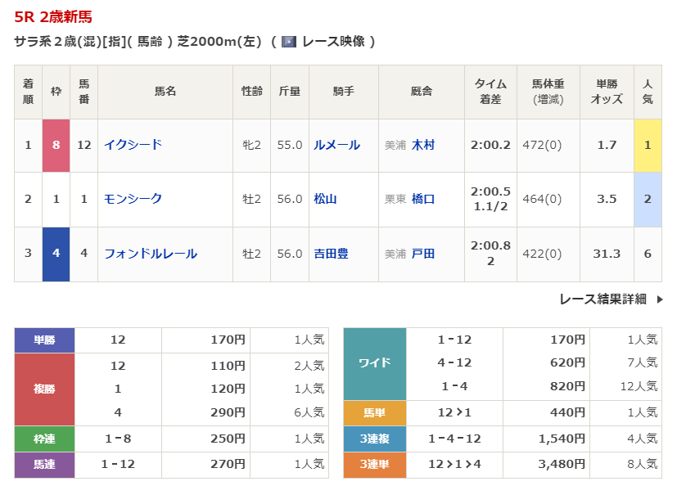Open the レース結果詳細 link
Screen dimensions: 677x486
(x=603, y=299)
